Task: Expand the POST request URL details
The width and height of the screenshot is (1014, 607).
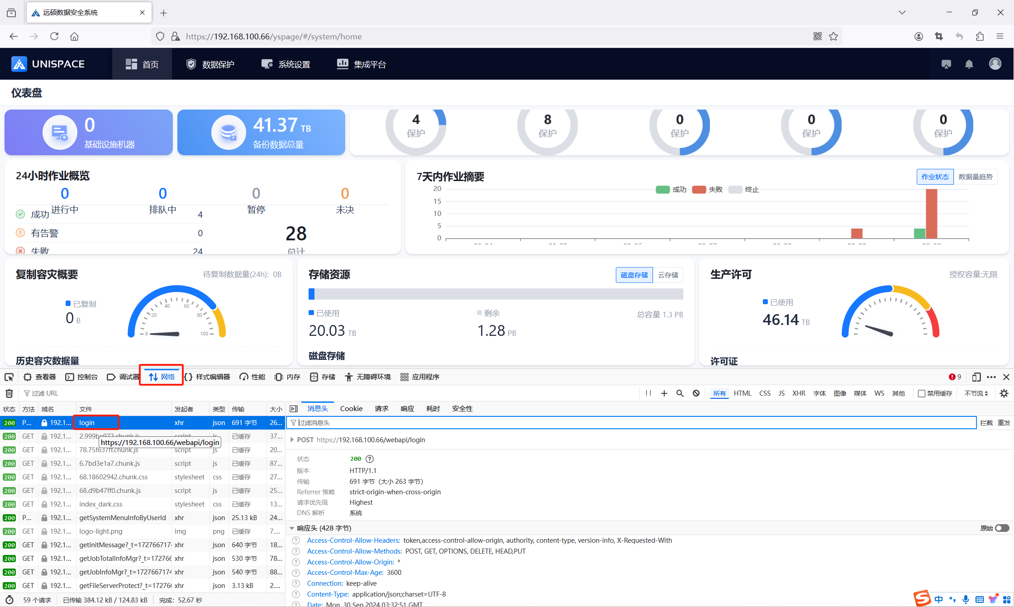Action: 292,440
